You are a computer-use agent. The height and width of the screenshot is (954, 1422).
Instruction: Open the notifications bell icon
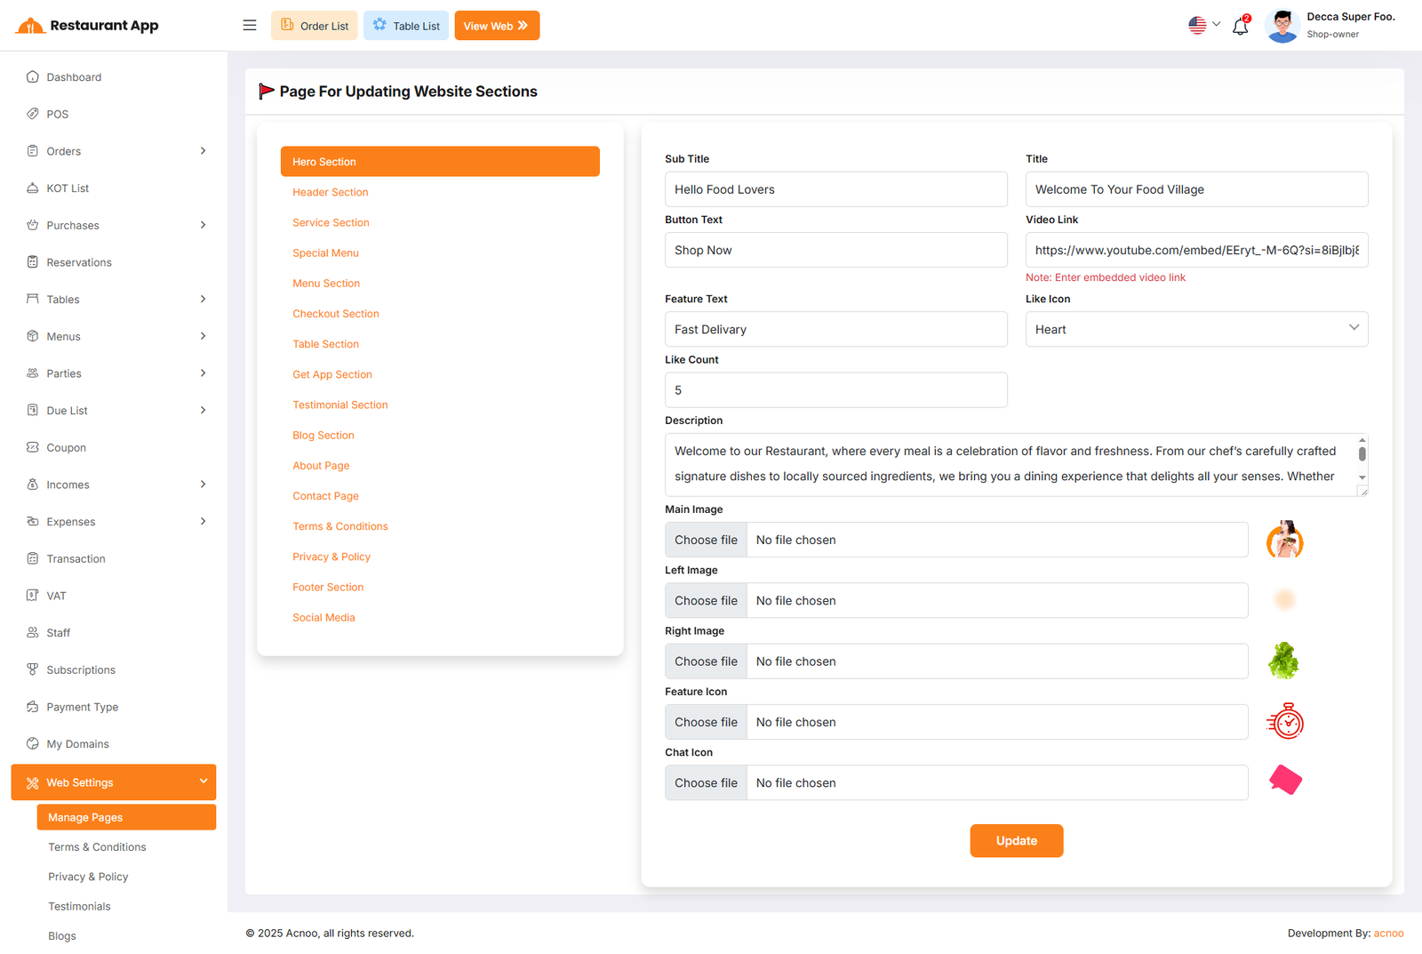pos(1240,26)
